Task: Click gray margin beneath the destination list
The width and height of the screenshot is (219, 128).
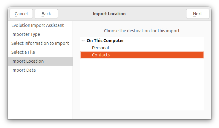Action: point(142,115)
